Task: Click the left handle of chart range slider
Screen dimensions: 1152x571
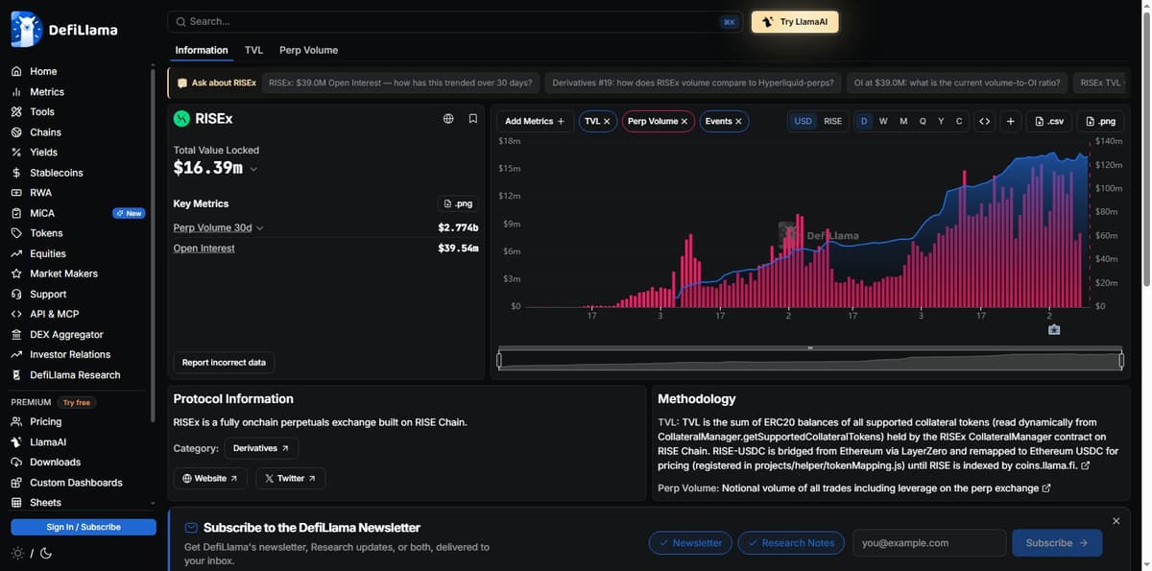Action: pos(499,360)
